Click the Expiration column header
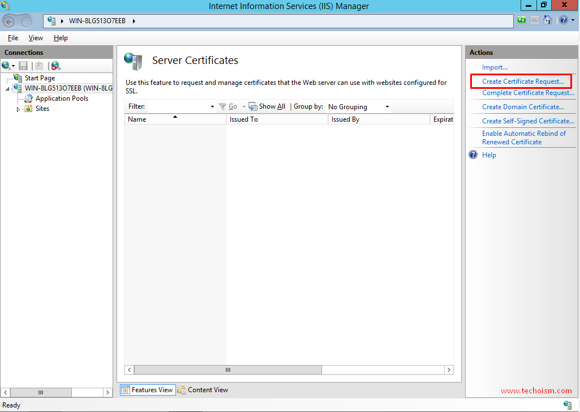The width and height of the screenshot is (580, 412). click(x=442, y=119)
